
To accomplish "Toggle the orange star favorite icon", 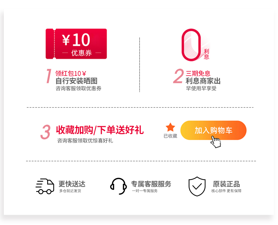I will [170, 127].
